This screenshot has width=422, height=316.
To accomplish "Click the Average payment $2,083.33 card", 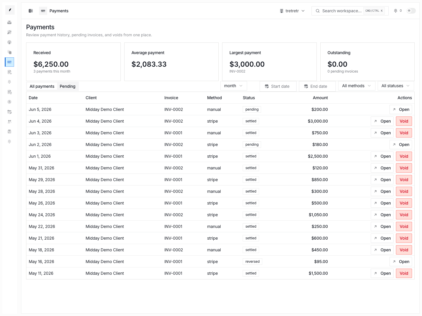I will click(x=171, y=62).
